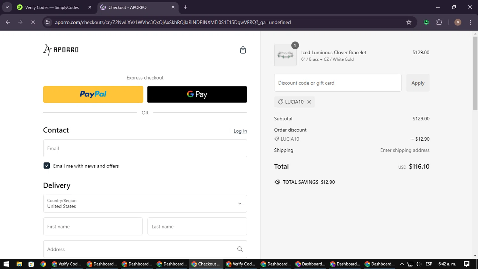
Task: Open the shopping bag cart icon
Action: [243, 50]
